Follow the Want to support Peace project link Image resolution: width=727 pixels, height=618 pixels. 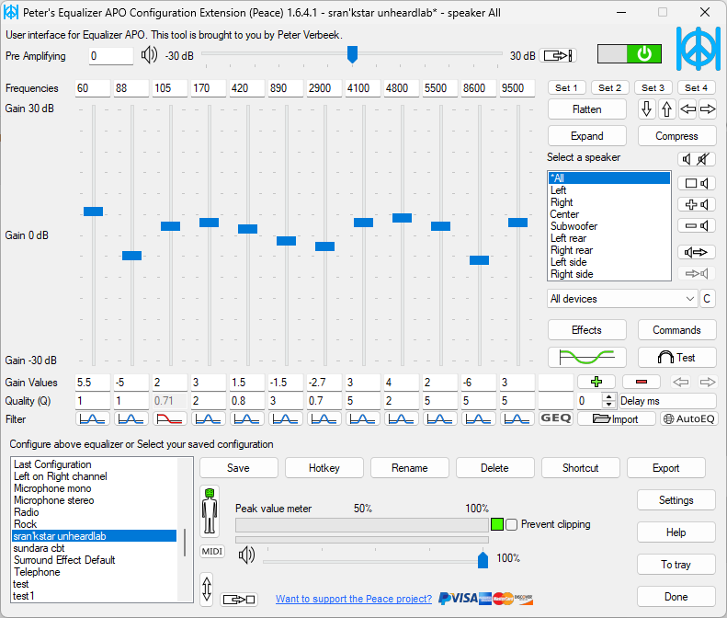tap(354, 599)
